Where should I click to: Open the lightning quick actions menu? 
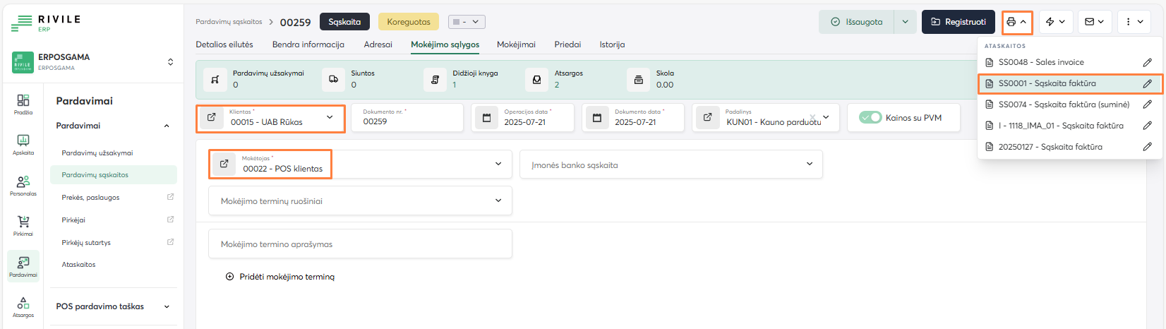[1055, 22]
